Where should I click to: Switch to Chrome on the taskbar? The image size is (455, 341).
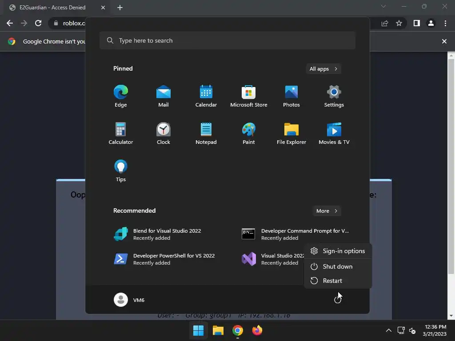point(238,330)
